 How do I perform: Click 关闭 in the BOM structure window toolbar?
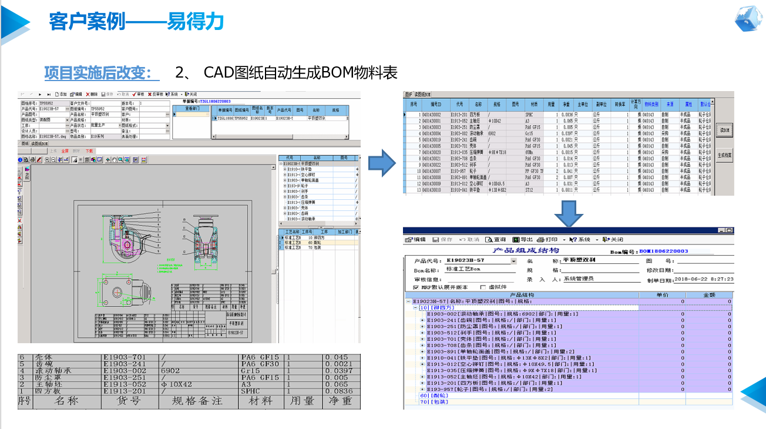pyautogui.click(x=613, y=240)
